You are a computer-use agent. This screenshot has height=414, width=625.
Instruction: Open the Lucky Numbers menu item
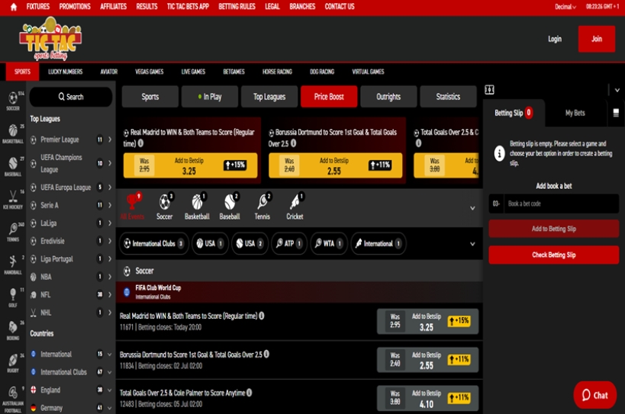(66, 72)
